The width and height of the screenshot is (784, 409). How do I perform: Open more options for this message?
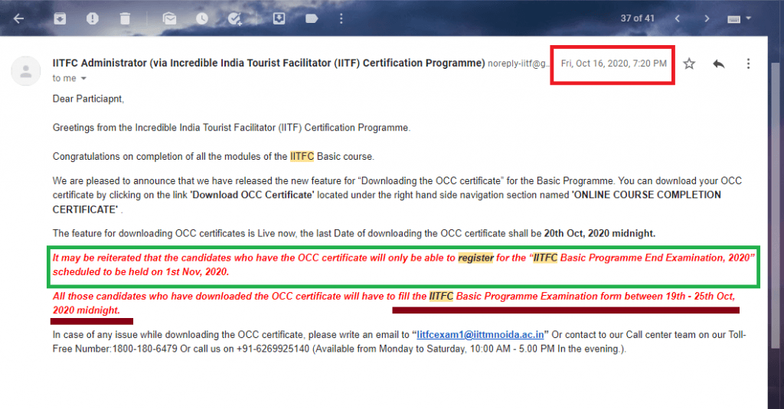(748, 63)
